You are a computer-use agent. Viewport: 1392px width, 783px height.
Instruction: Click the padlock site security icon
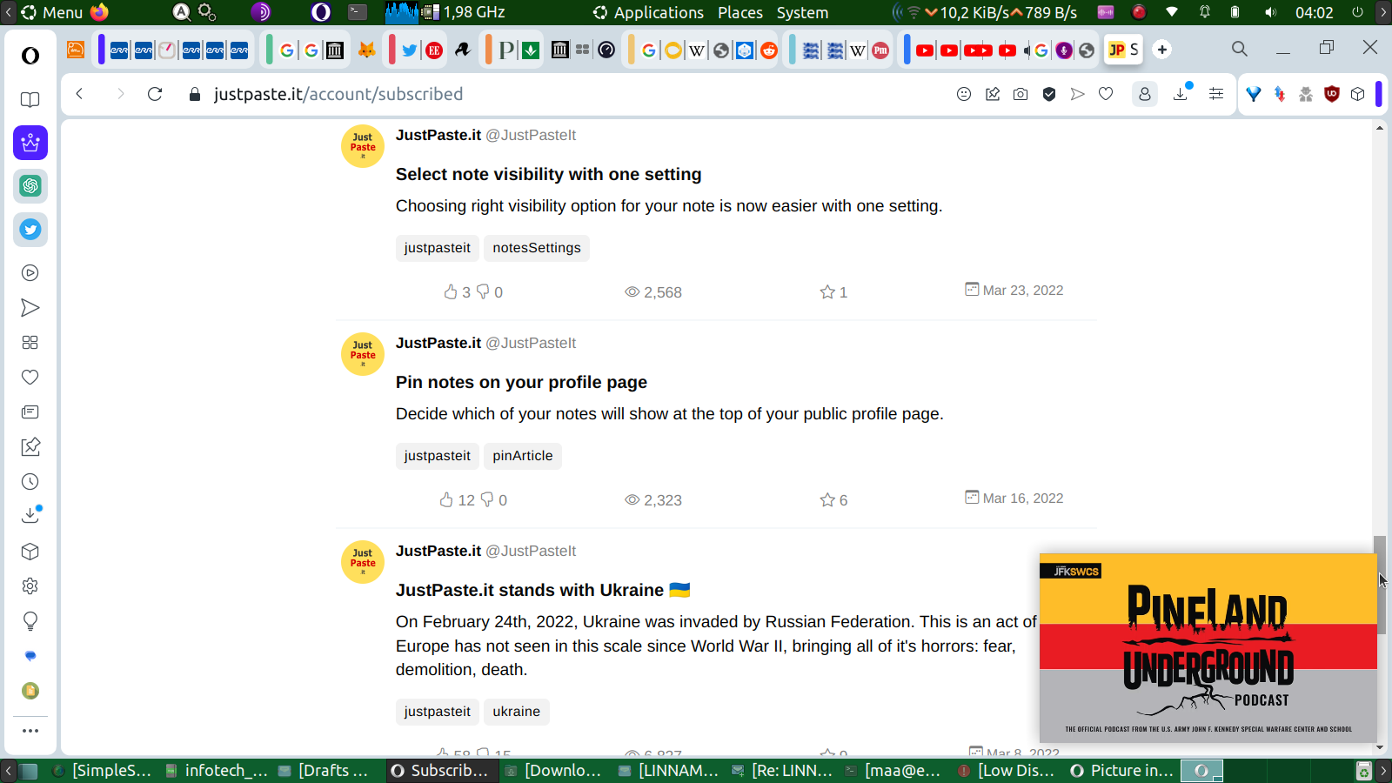pos(195,94)
